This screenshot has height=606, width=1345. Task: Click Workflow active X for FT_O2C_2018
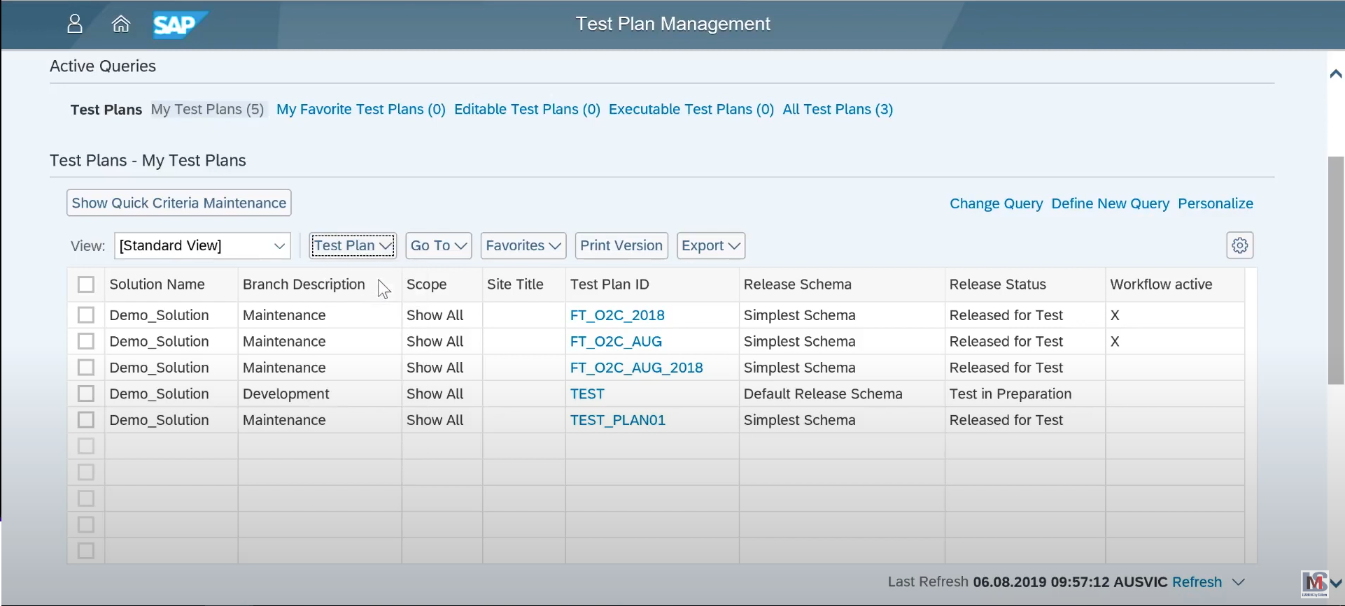coord(1115,315)
